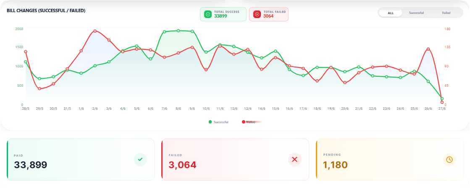Click the Failed card red X icon
The image size is (470, 188).
(295, 160)
